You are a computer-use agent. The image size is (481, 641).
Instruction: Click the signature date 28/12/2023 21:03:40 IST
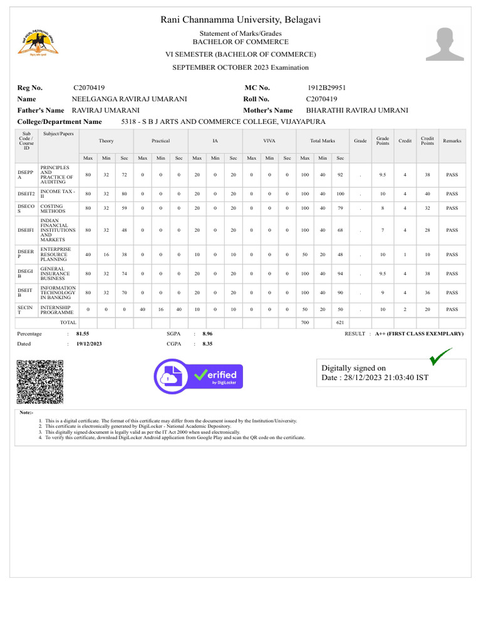(x=386, y=377)
